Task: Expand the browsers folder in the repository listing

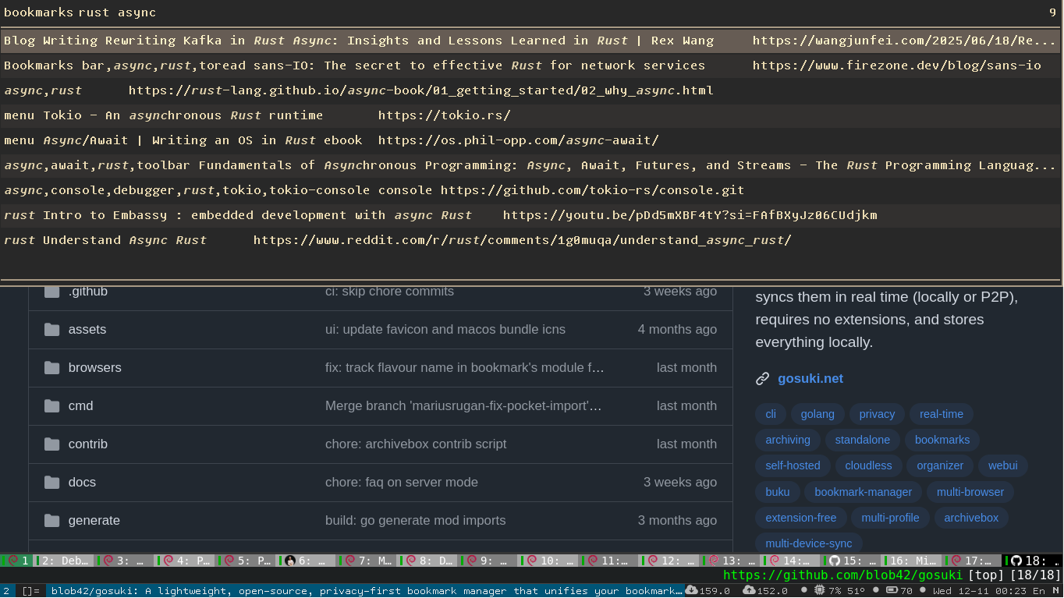Action: coord(94,367)
